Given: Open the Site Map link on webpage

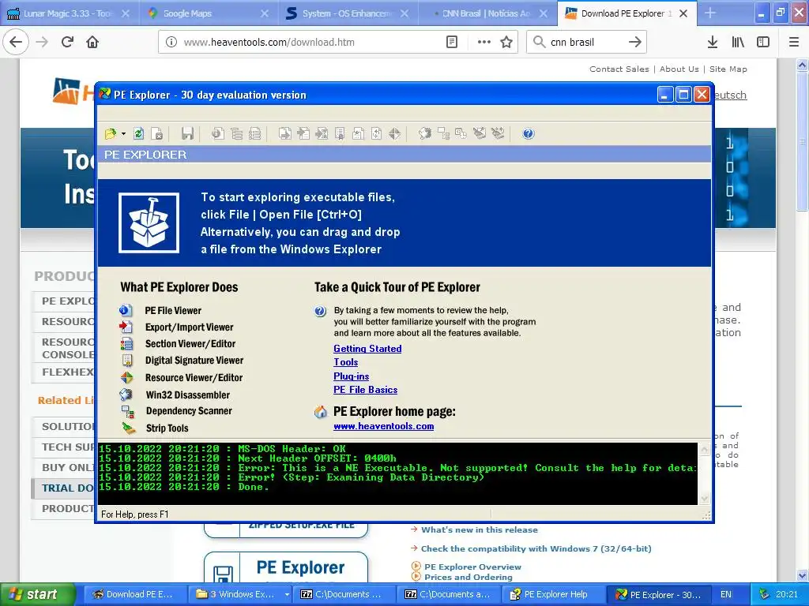Looking at the screenshot, I should [x=728, y=69].
